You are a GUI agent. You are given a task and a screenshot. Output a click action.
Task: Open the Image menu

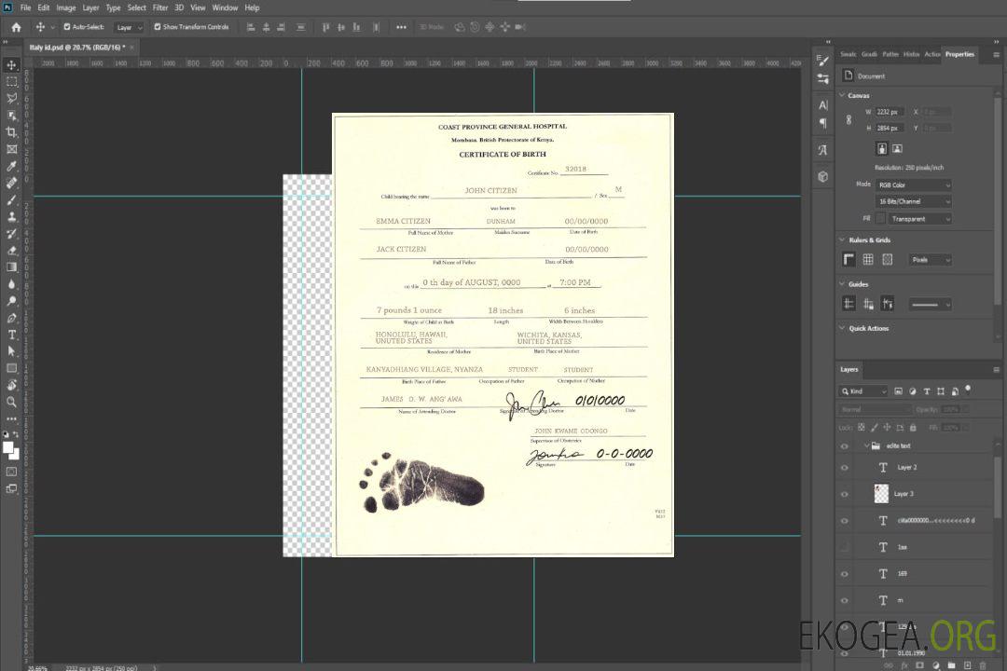(x=65, y=7)
